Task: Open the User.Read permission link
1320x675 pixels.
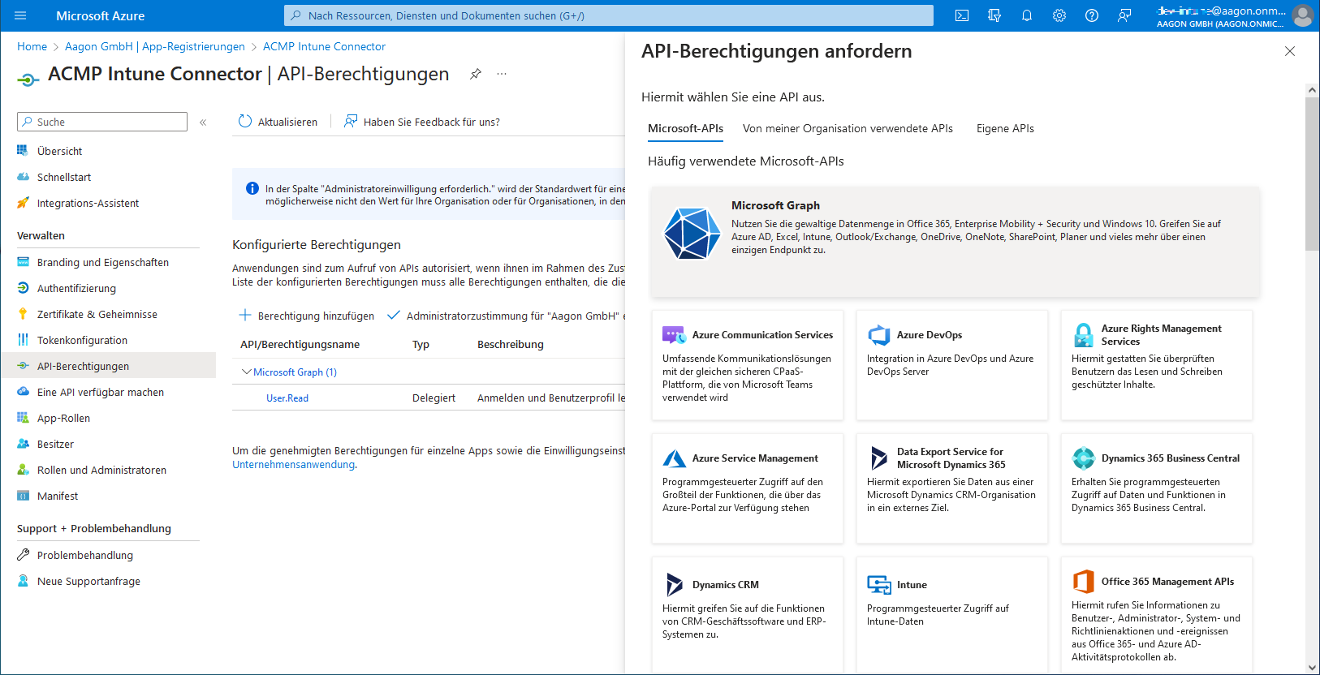Action: pos(287,398)
